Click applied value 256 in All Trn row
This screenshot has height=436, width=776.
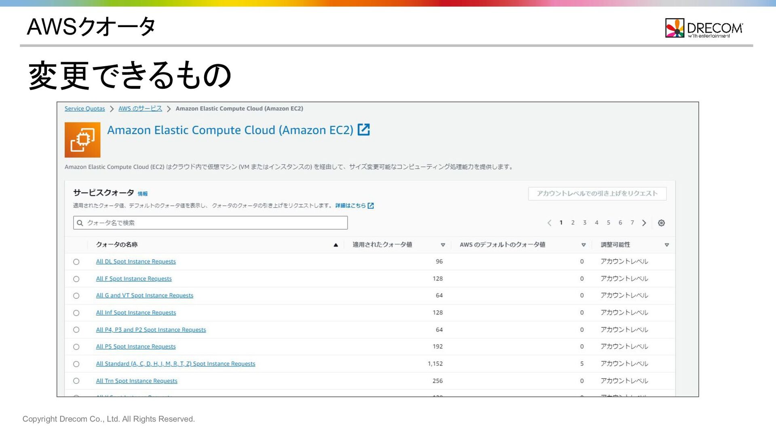tap(437, 381)
